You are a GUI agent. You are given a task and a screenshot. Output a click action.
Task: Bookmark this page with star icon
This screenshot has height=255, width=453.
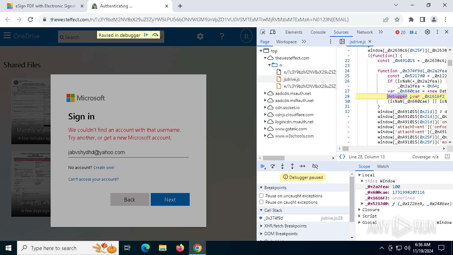tap(397, 19)
